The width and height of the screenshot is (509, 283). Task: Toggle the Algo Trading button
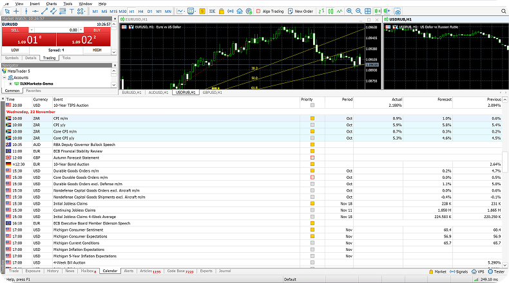tap(271, 11)
